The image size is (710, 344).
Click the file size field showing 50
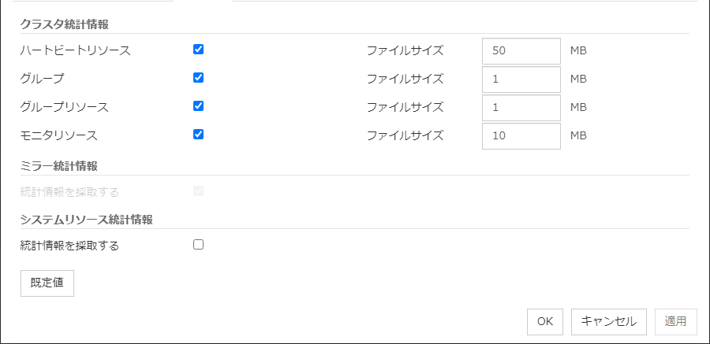point(521,50)
